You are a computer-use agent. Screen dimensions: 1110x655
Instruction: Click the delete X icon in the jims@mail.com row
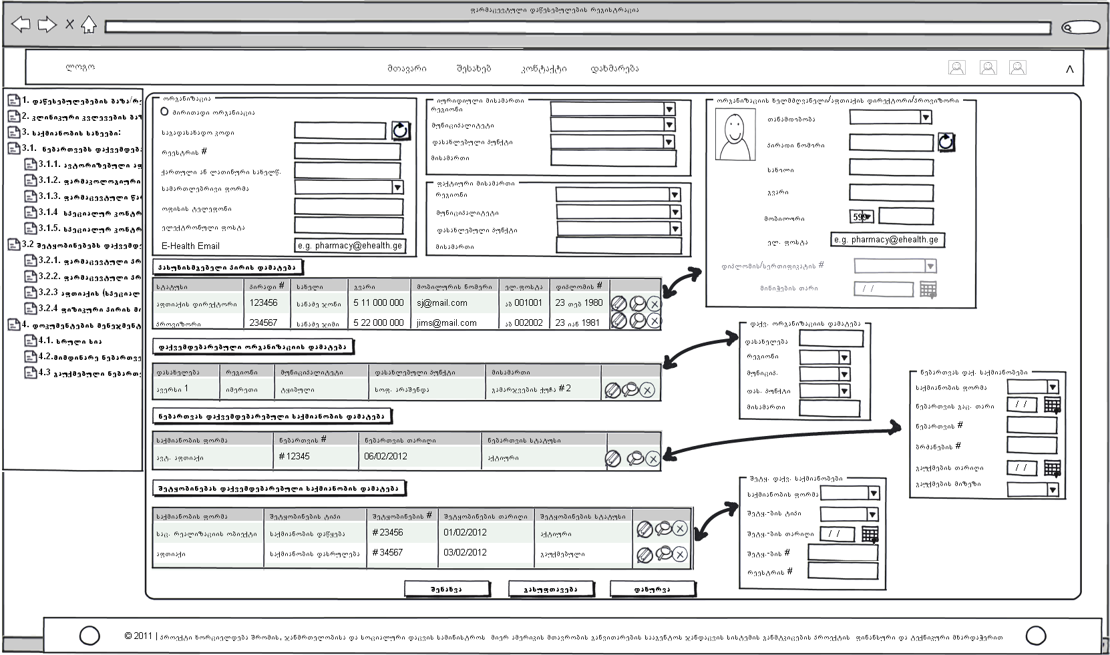(654, 321)
